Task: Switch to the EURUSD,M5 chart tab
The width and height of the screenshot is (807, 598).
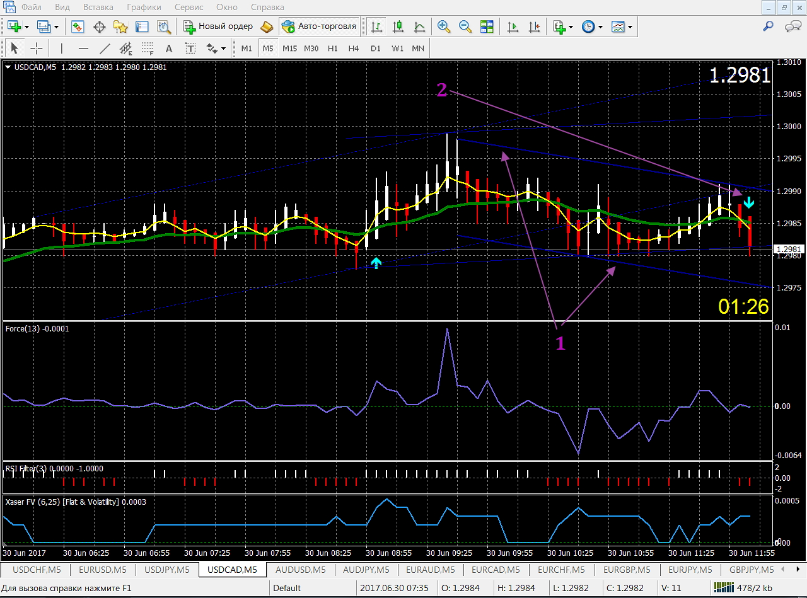Action: tap(102, 570)
